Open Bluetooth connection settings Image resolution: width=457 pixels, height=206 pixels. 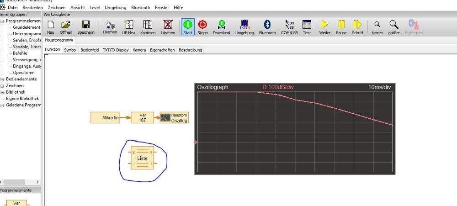(267, 27)
